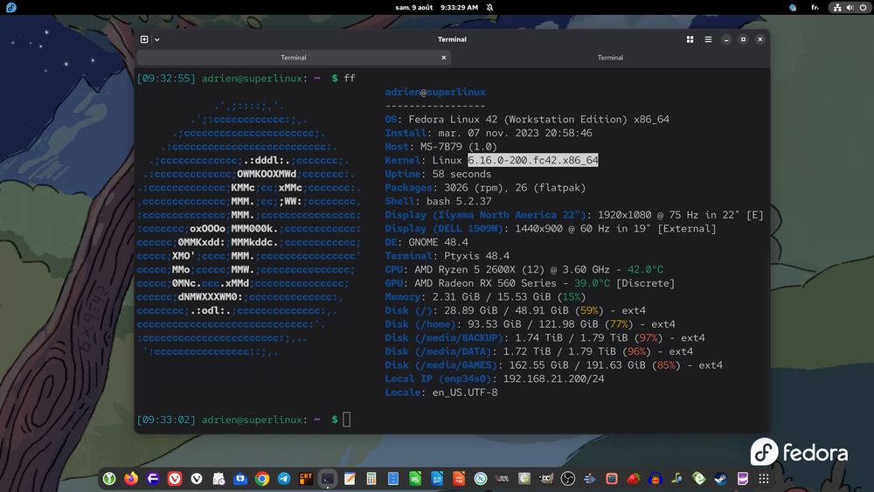The image size is (874, 492).
Task: Click the 'Ptyxis 48.4' terminal version text
Action: [476, 256]
